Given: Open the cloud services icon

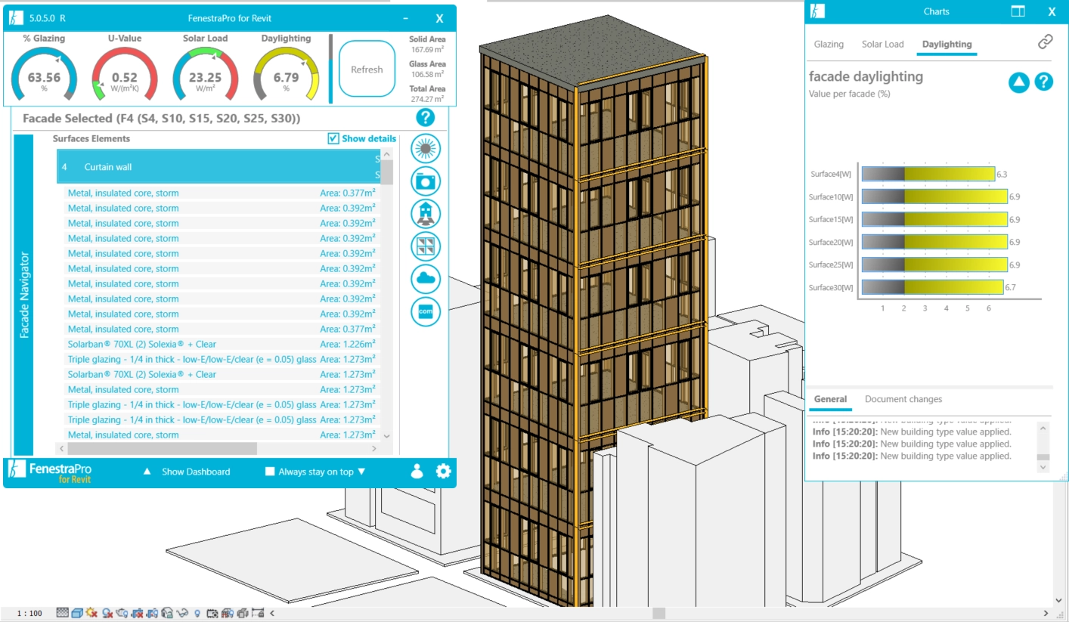Looking at the screenshot, I should point(426,279).
